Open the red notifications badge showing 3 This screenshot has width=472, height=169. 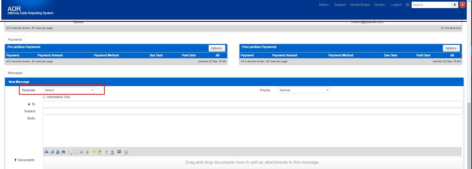coord(462,5)
